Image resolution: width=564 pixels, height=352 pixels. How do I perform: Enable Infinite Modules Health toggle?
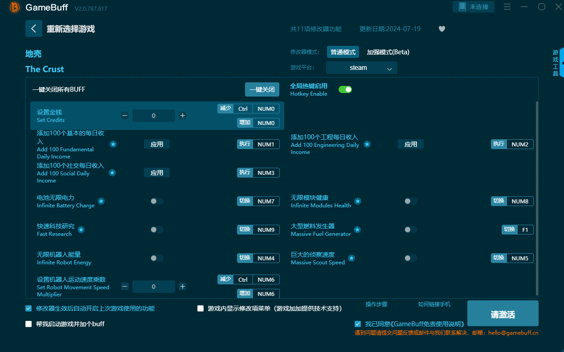coord(410,201)
